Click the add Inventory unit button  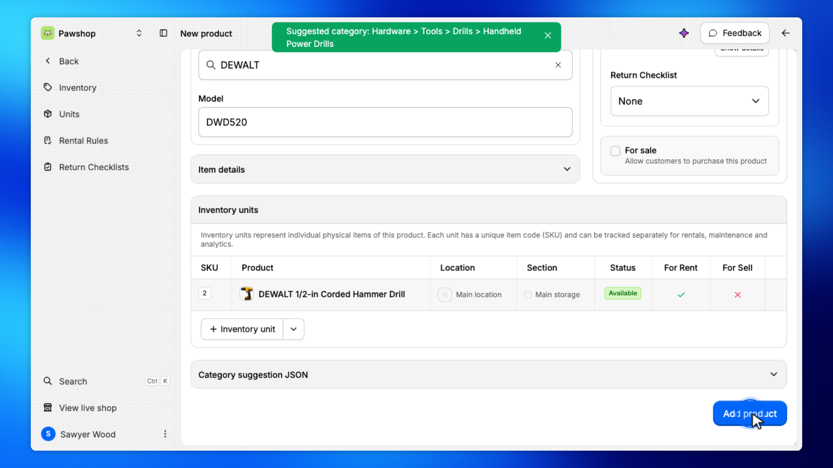tap(242, 329)
